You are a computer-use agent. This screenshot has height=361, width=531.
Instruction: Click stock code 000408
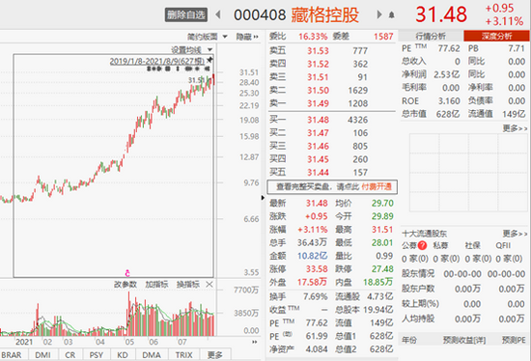click(260, 14)
